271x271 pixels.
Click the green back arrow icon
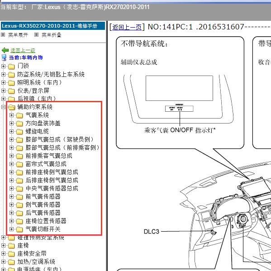coord(5,50)
